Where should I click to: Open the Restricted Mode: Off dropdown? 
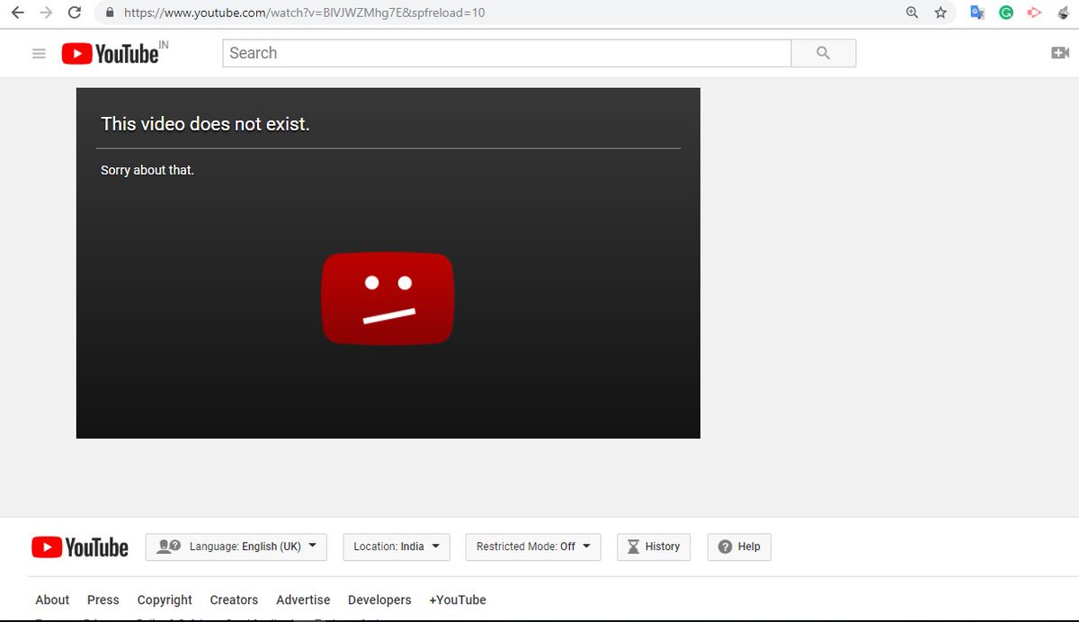click(533, 546)
